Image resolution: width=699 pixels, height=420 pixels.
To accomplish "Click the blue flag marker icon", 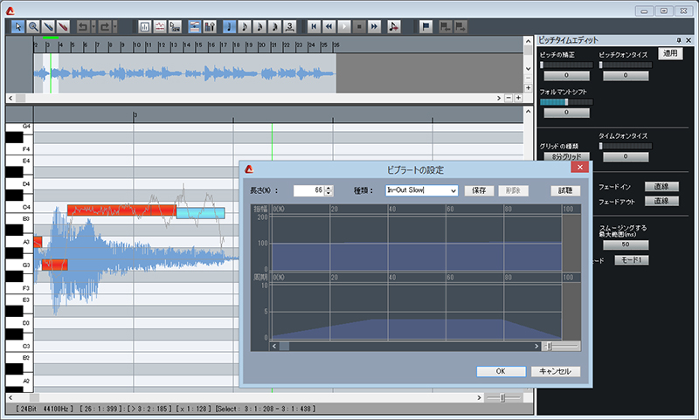I will point(426,27).
